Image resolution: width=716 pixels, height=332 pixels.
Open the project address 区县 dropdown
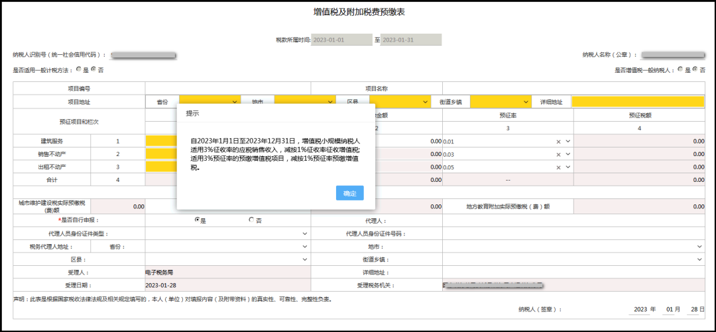400,102
